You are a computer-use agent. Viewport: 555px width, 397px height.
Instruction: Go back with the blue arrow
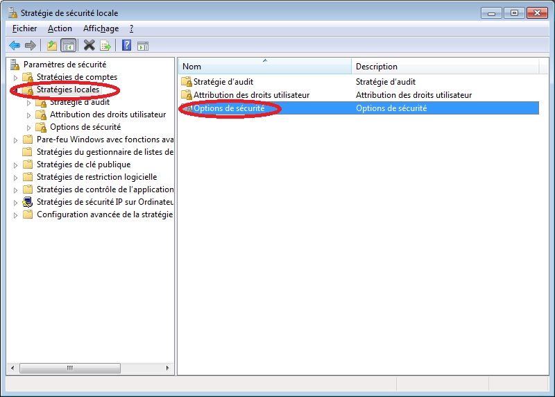click(x=15, y=45)
